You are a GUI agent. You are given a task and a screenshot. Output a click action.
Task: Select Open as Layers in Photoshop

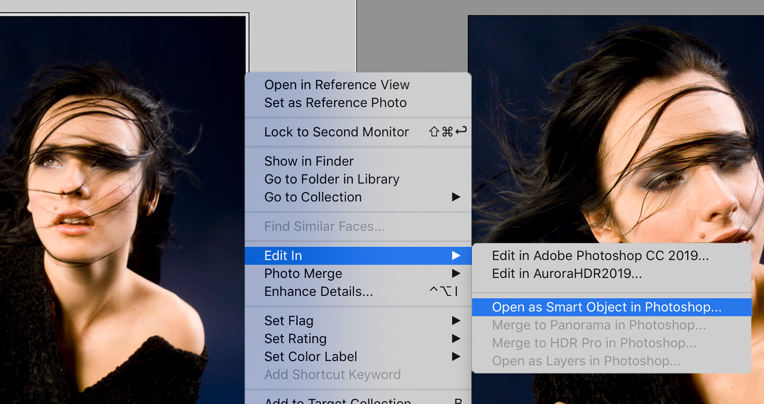pos(586,361)
